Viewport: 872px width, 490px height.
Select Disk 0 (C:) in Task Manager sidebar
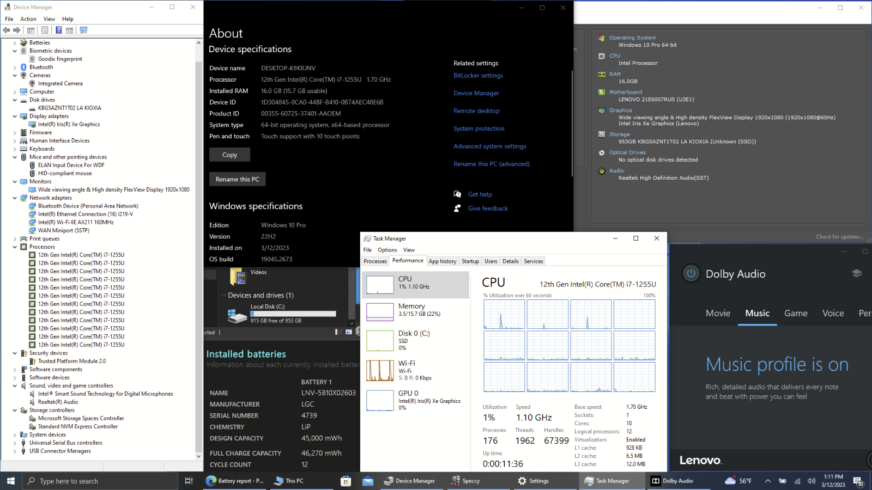(415, 340)
